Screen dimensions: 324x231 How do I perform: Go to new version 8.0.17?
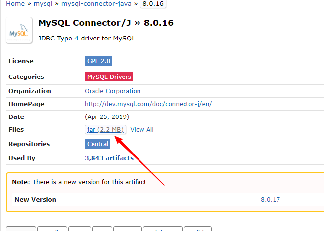click(x=270, y=199)
